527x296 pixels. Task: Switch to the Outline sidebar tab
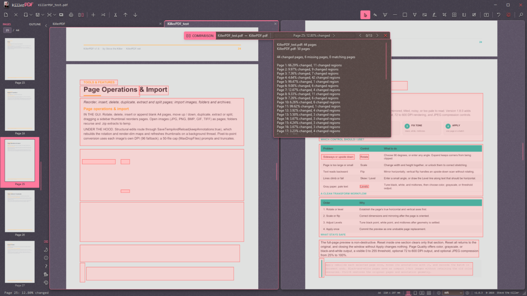35,25
